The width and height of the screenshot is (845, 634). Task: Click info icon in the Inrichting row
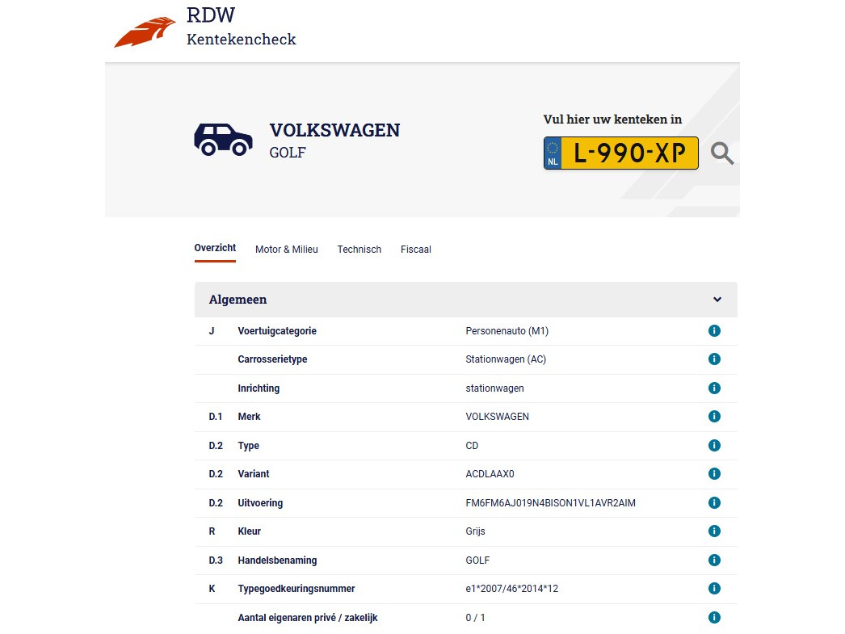714,388
